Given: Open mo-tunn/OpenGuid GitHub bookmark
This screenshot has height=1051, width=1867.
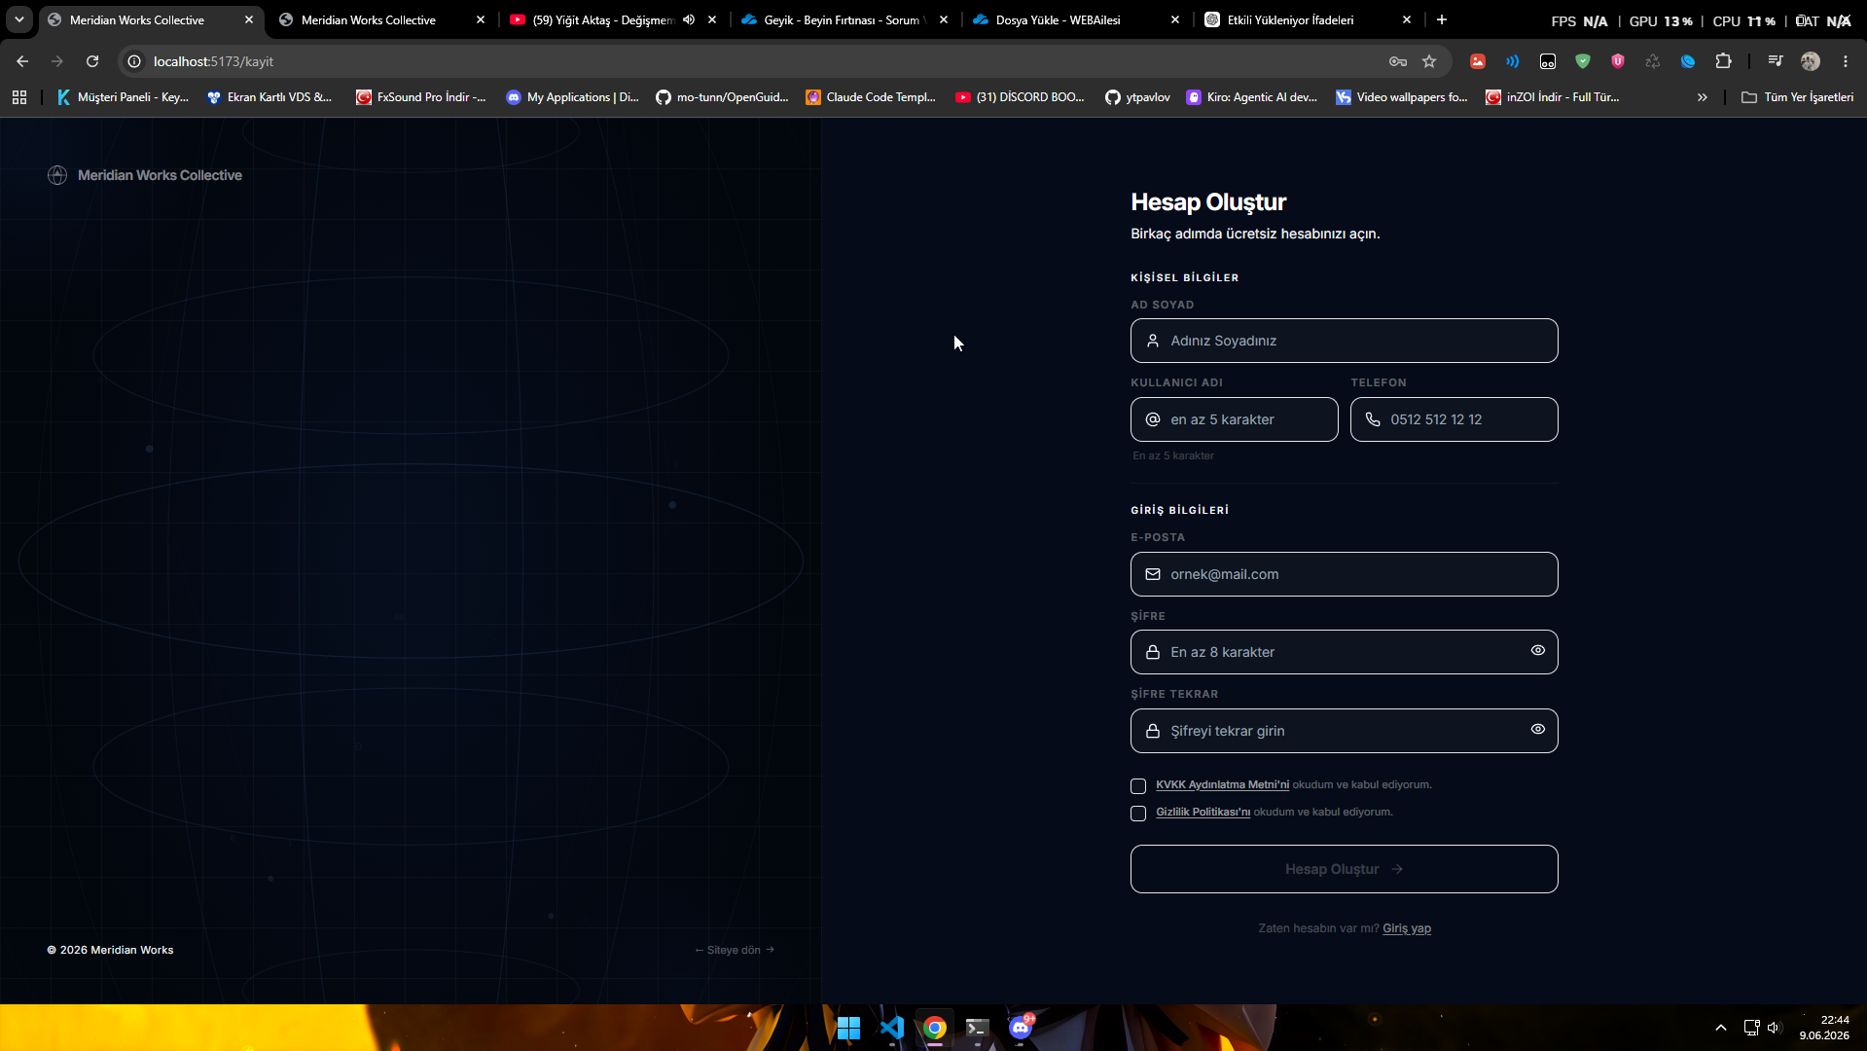Looking at the screenshot, I should [722, 97].
